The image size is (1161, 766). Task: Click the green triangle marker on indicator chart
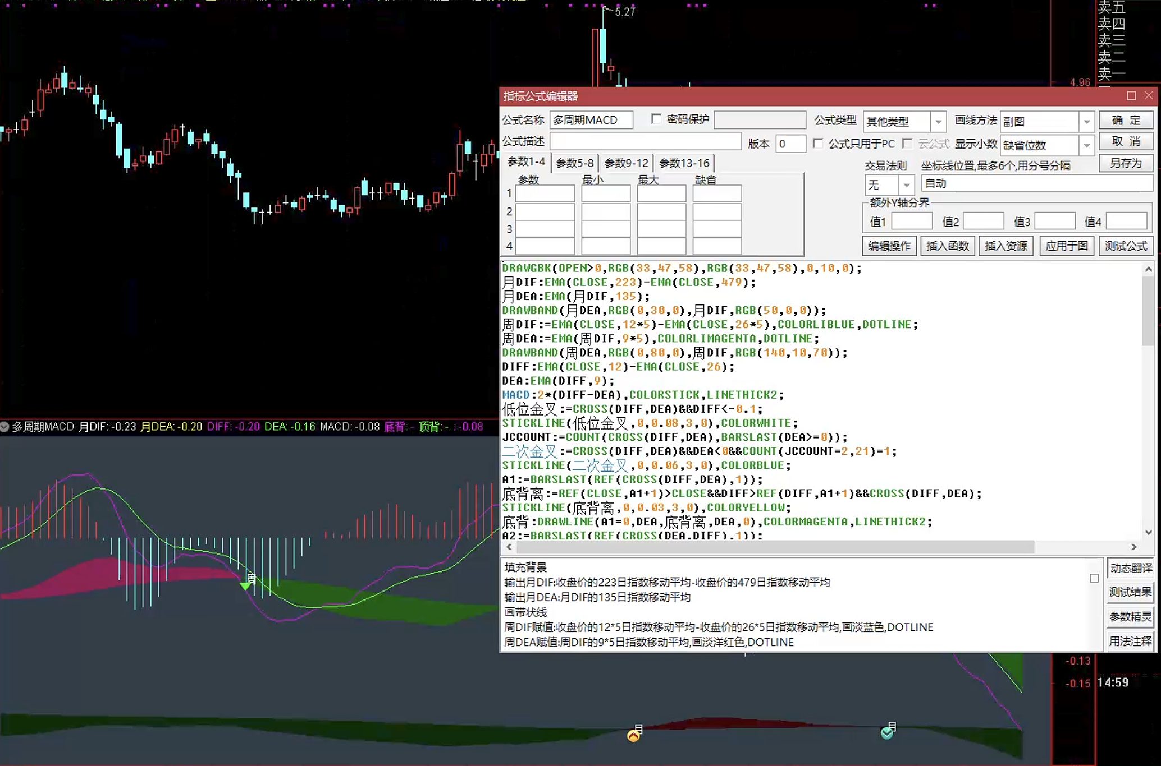point(245,585)
